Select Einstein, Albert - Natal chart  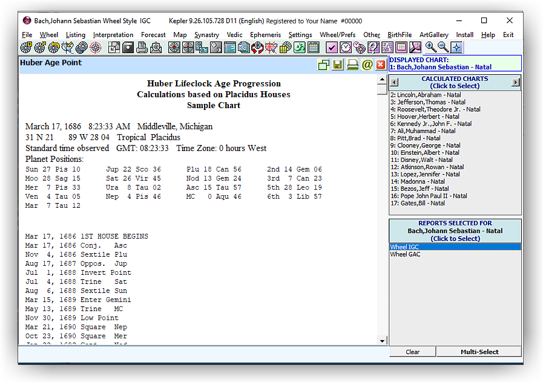pyautogui.click(x=426, y=153)
